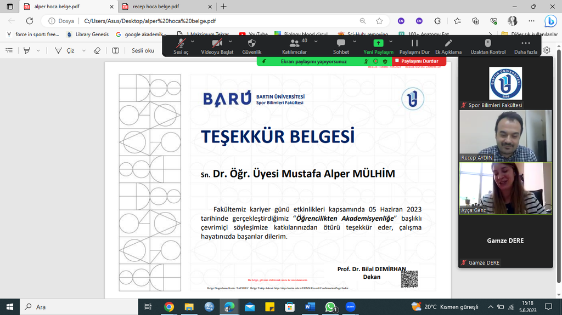562x315 pixels.
Task: Expand the video options arrow beside Videoyu Başlat
Action: (230, 41)
